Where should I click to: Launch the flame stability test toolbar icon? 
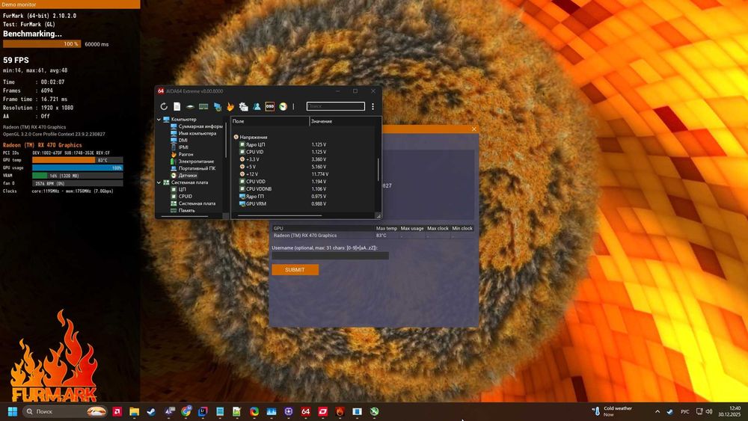point(230,106)
